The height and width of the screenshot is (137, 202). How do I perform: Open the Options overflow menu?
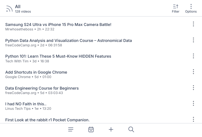point(191,9)
